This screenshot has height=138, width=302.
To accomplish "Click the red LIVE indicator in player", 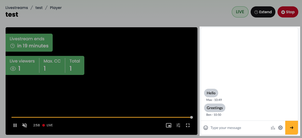I will click(47, 125).
